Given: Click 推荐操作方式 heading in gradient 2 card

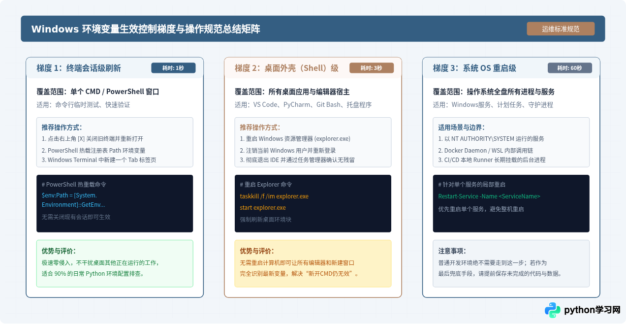Looking at the screenshot, I should 260,127.
